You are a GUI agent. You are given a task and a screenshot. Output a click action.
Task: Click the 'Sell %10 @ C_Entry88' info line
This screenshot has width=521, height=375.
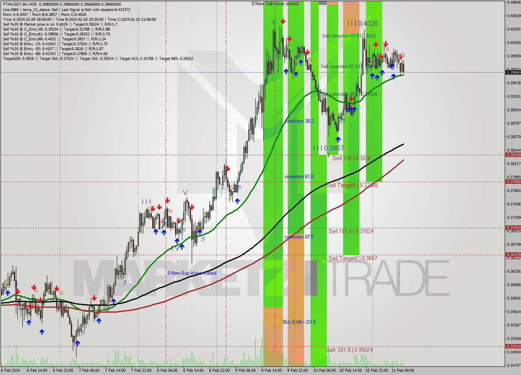click(54, 39)
